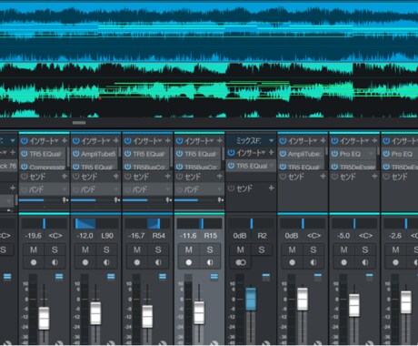
Task: Click the blue fader of the 0dB R2 bus
Action: 251,299
